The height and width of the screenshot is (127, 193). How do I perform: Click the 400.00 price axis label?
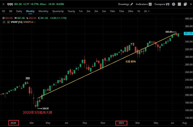(189, 18)
